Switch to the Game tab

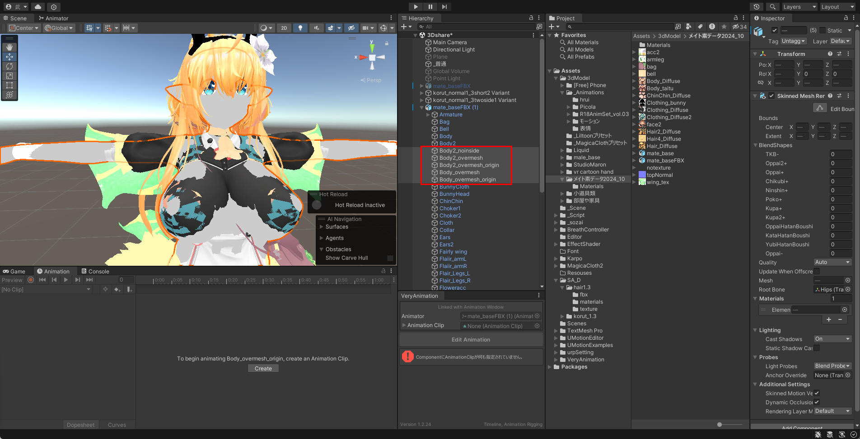point(14,272)
